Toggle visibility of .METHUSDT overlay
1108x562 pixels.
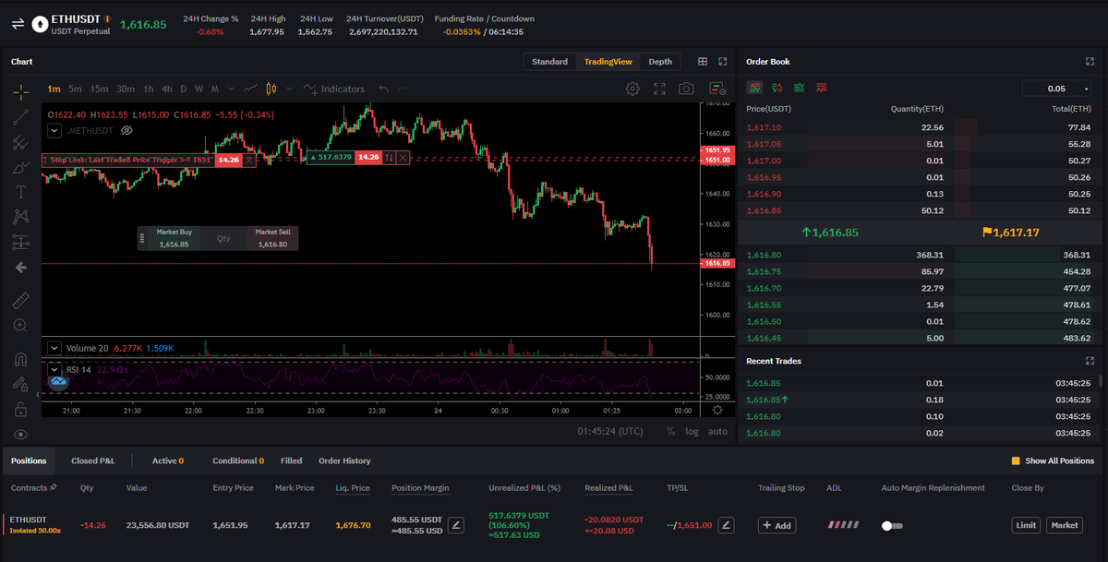pyautogui.click(x=127, y=131)
